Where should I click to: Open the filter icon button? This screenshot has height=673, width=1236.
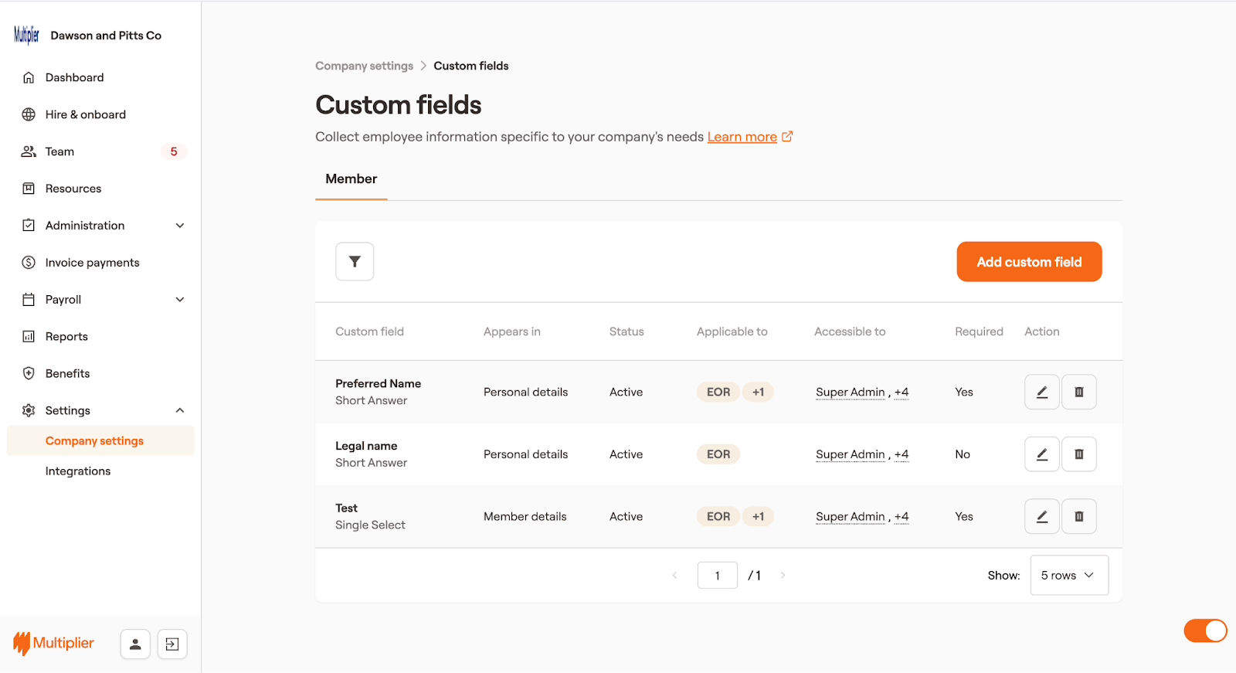(355, 262)
